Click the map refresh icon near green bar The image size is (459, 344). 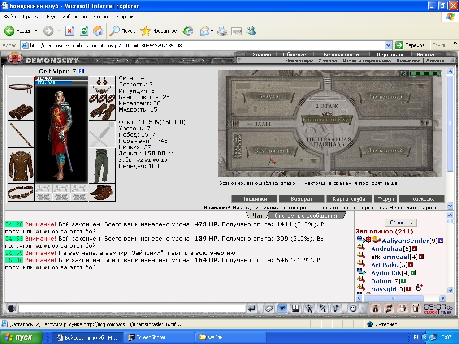click(403, 73)
